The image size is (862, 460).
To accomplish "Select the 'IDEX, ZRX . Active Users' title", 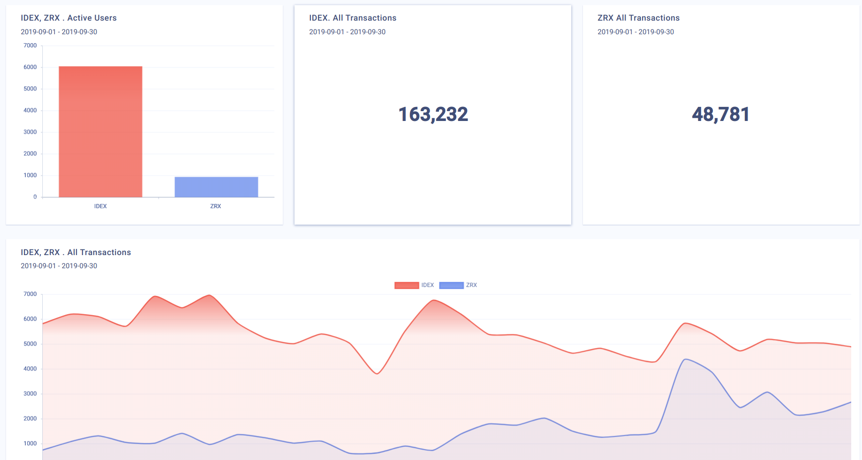I will click(x=68, y=18).
